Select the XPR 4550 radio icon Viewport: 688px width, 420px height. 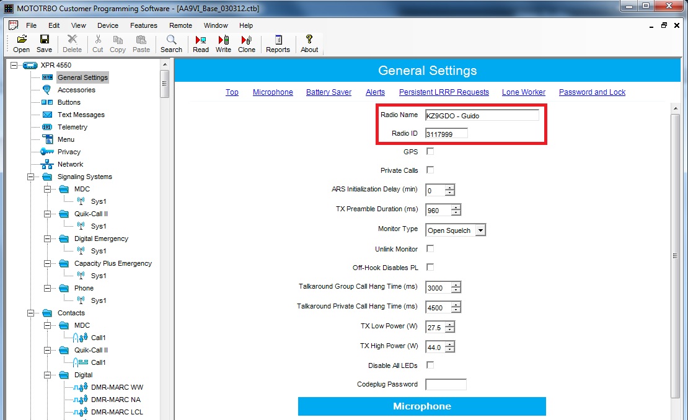coord(30,65)
